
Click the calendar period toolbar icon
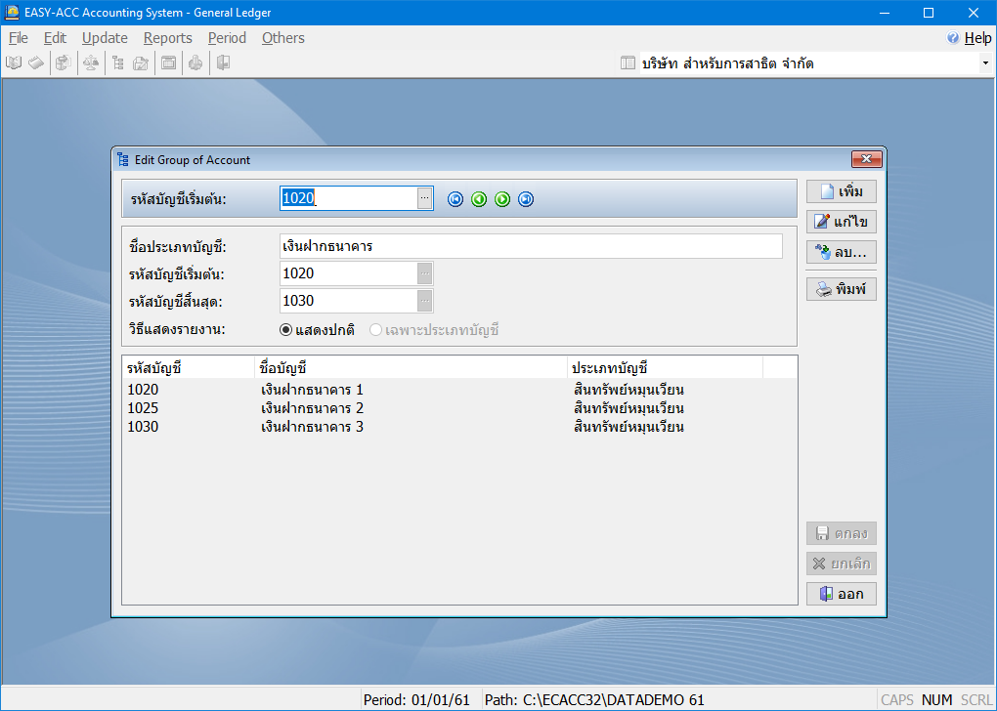point(168,63)
